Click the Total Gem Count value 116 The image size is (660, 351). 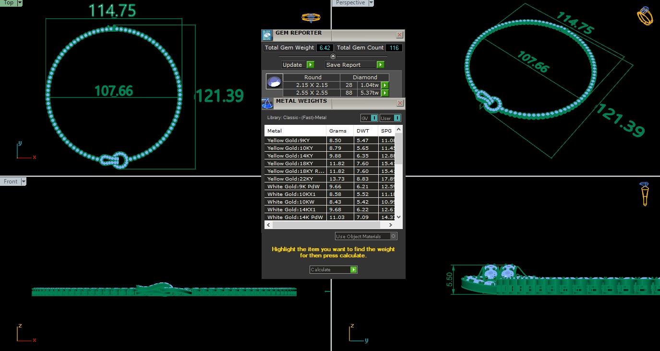(395, 48)
